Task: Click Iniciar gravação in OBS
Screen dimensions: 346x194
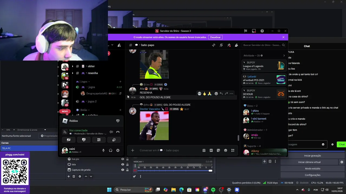Action: click(312, 155)
